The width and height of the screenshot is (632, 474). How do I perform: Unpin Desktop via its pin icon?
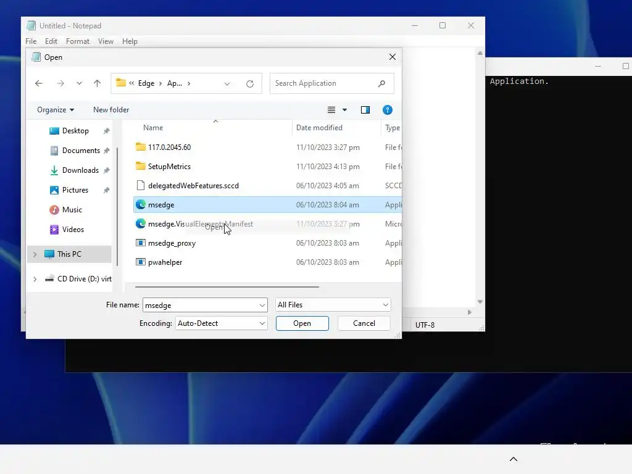pyautogui.click(x=106, y=131)
